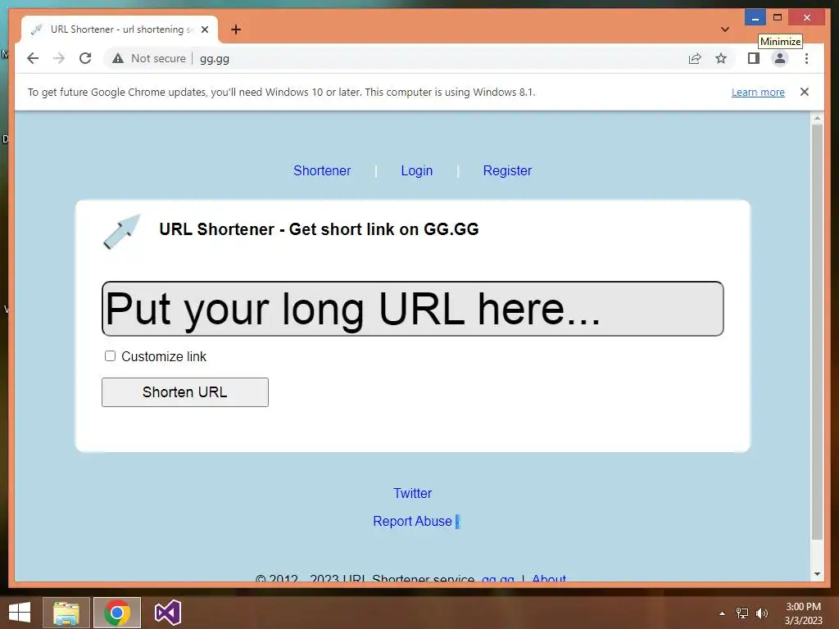Expand the tab search chevron
The height and width of the screenshot is (629, 839).
point(725,29)
